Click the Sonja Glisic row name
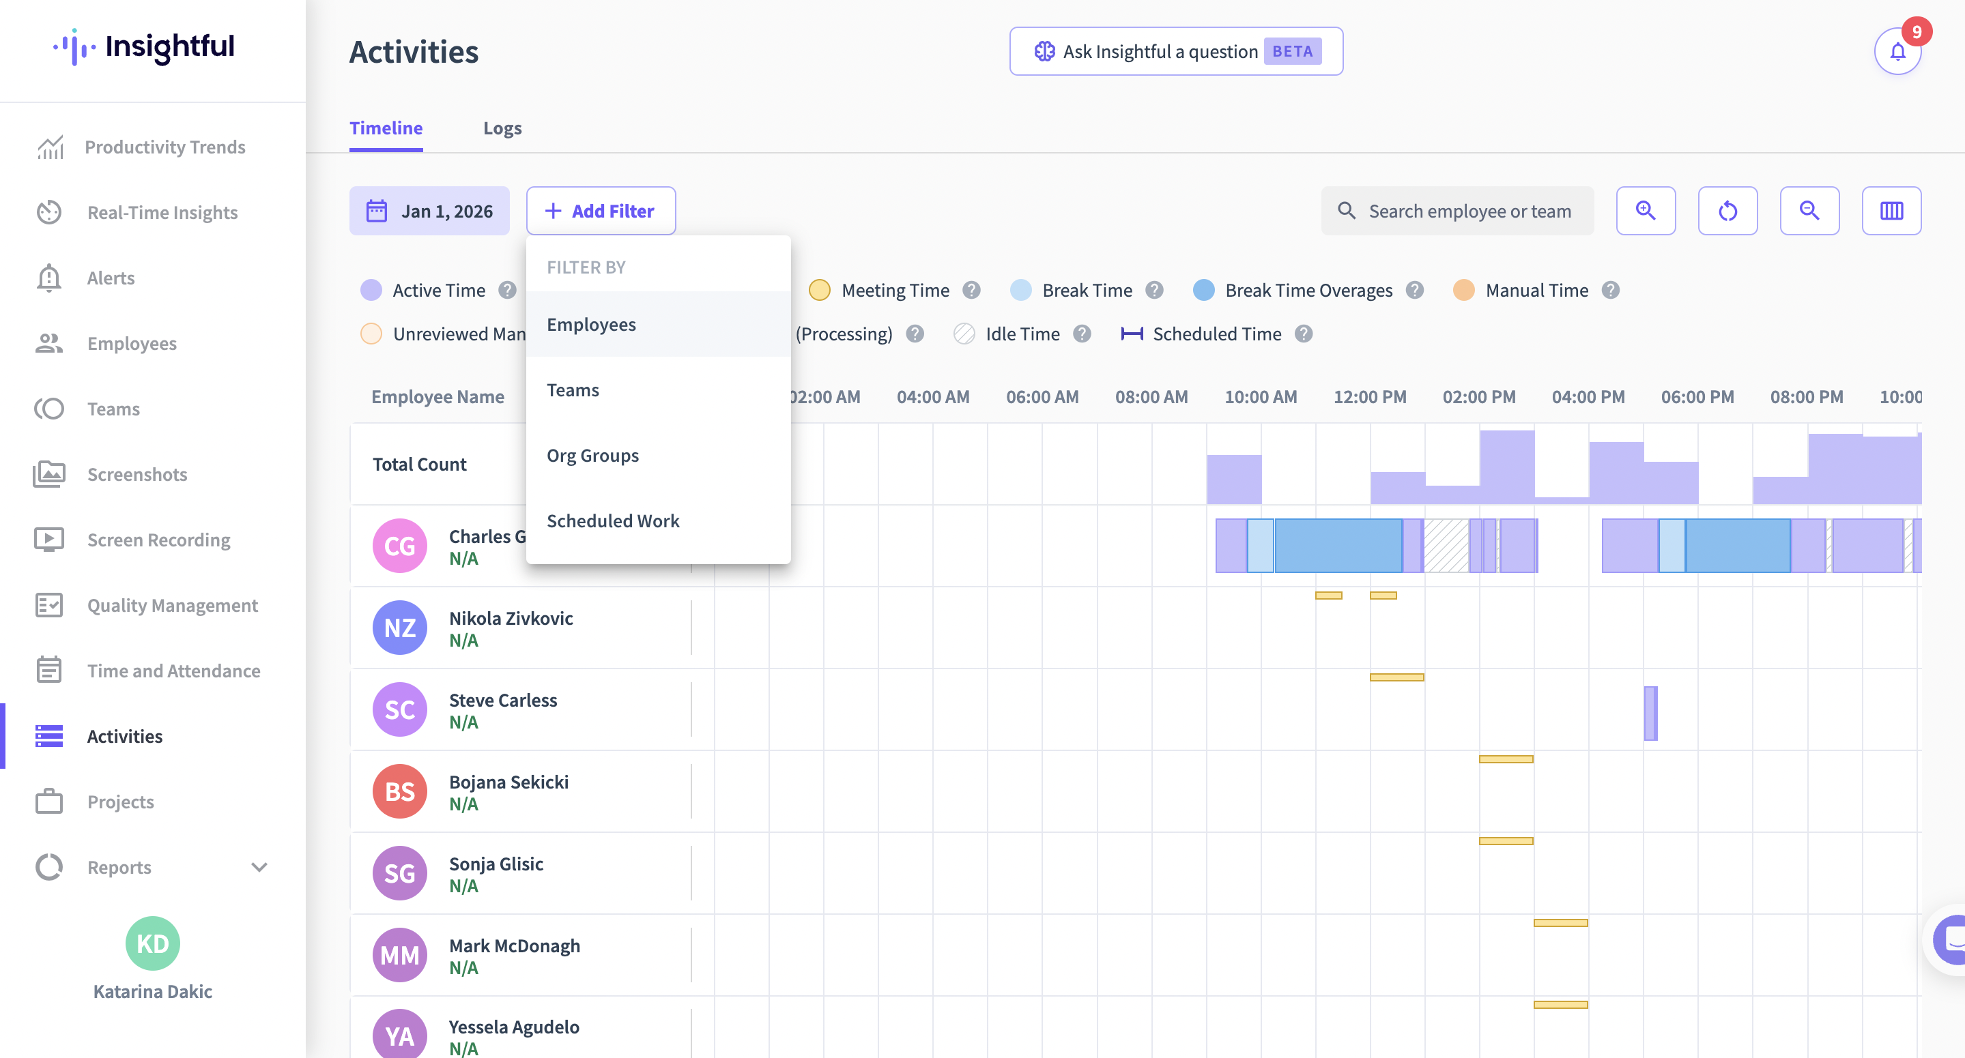1965x1058 pixels. (x=496, y=864)
